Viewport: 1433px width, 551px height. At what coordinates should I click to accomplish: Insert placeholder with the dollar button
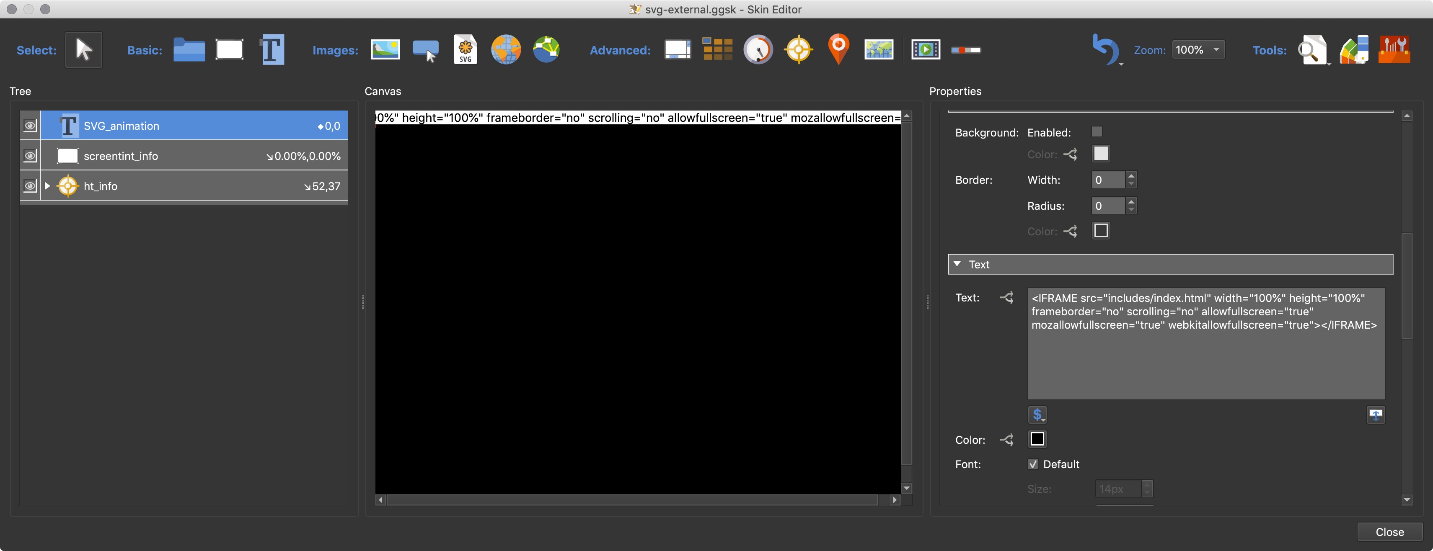(1037, 415)
